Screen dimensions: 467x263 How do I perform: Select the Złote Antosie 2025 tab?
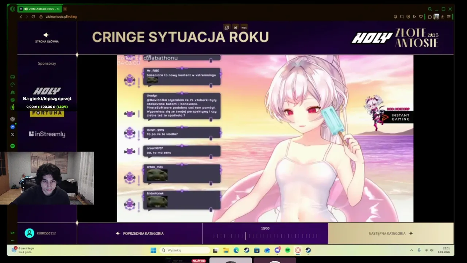pyautogui.click(x=40, y=9)
